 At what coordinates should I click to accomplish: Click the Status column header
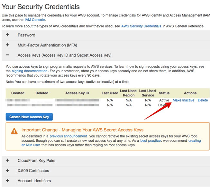pos(164,93)
